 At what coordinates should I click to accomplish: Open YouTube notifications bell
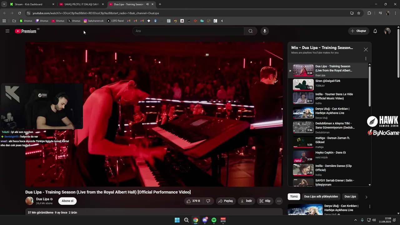click(x=375, y=31)
